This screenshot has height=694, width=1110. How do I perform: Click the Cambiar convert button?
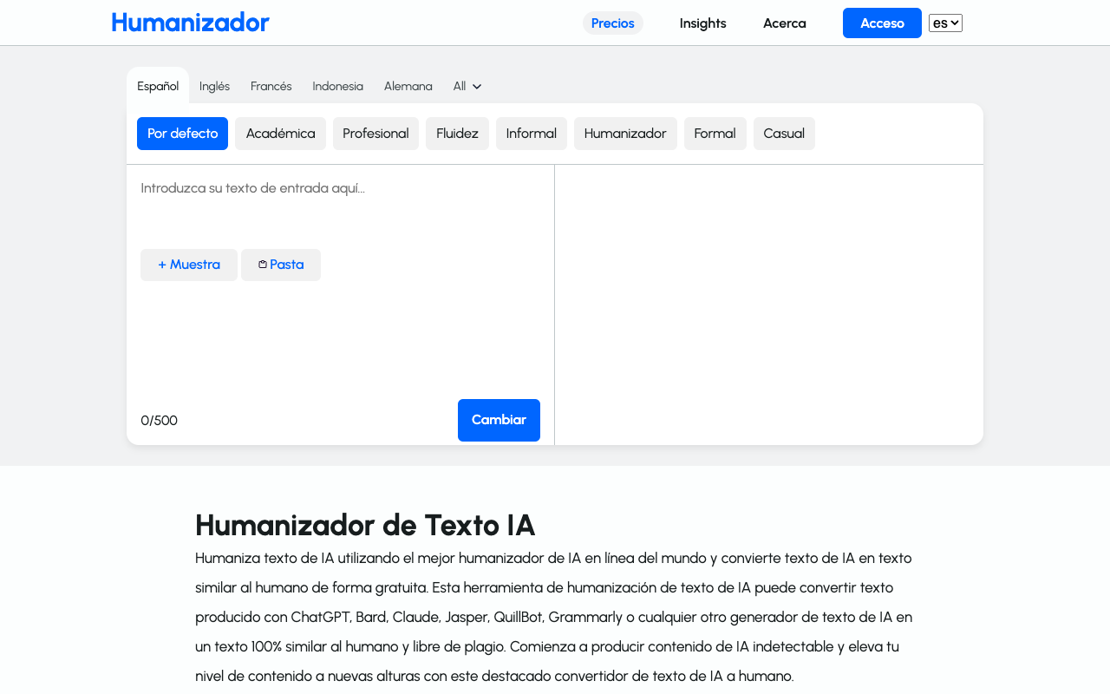(499, 420)
